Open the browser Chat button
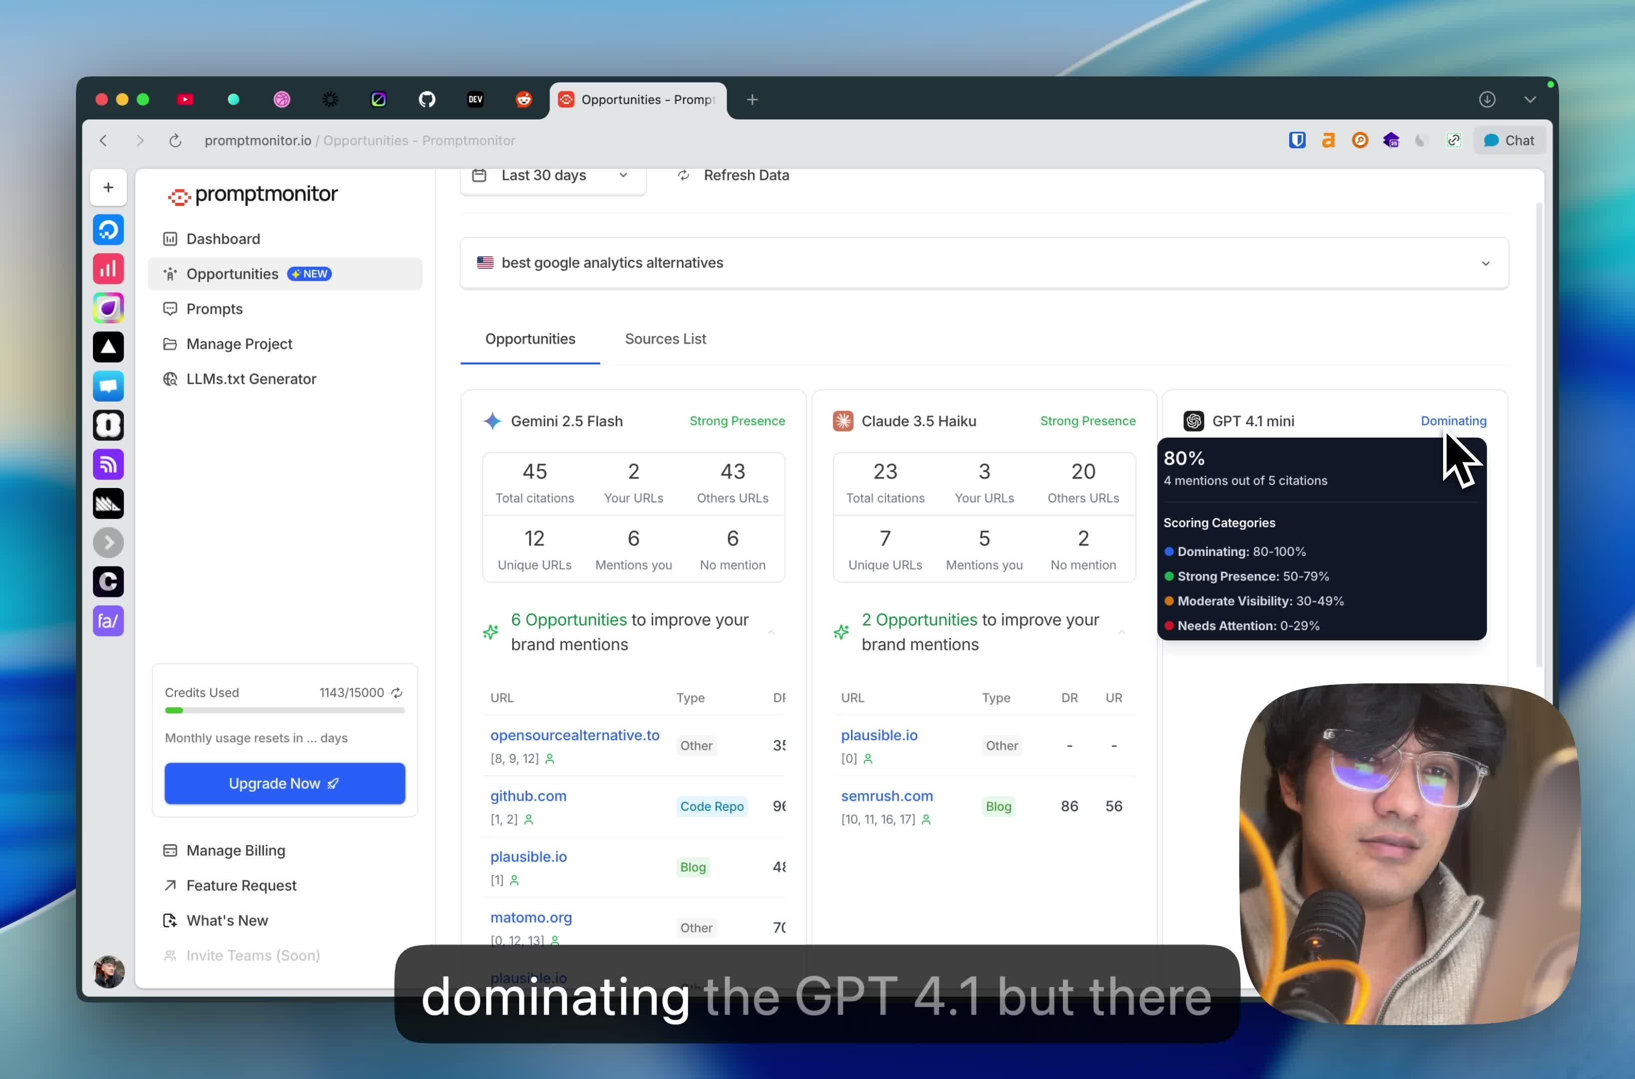This screenshot has width=1635, height=1079. click(x=1509, y=140)
